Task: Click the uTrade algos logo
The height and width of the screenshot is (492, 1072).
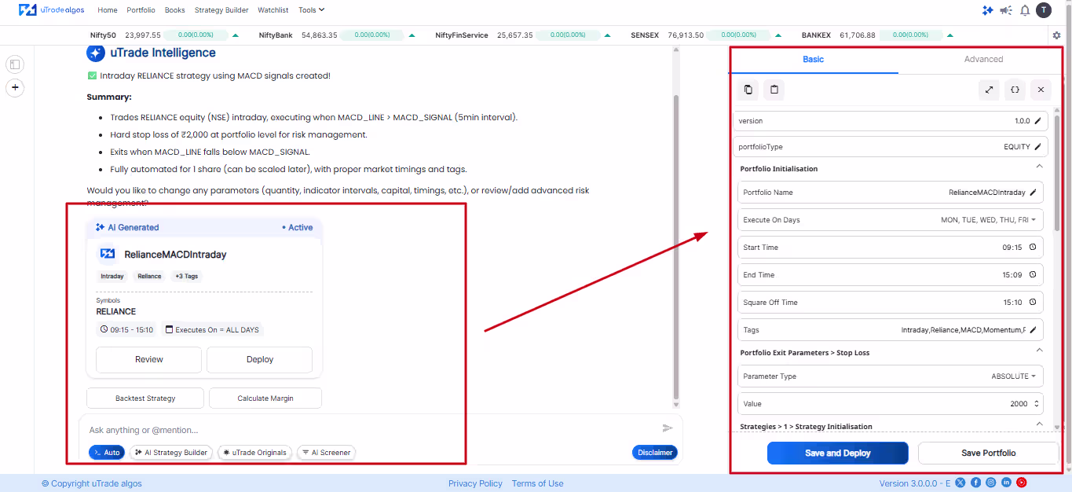Action: click(x=53, y=10)
